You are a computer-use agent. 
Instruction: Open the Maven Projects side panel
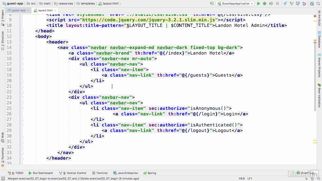click(319, 65)
